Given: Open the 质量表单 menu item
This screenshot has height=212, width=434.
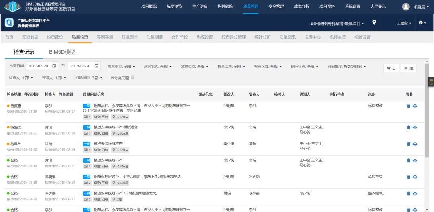Looking at the screenshot, I should 130,37.
